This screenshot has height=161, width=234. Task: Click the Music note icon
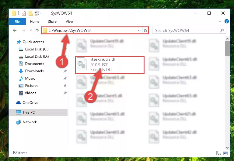(x=21, y=78)
